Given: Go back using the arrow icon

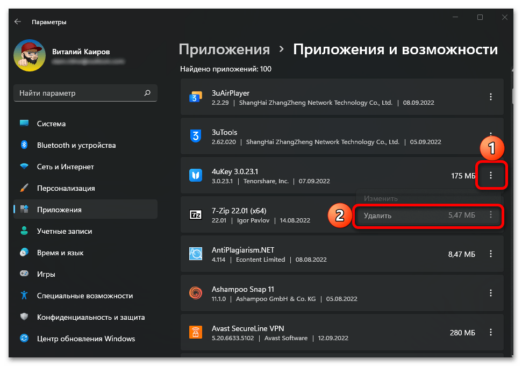Looking at the screenshot, I should [x=18, y=21].
